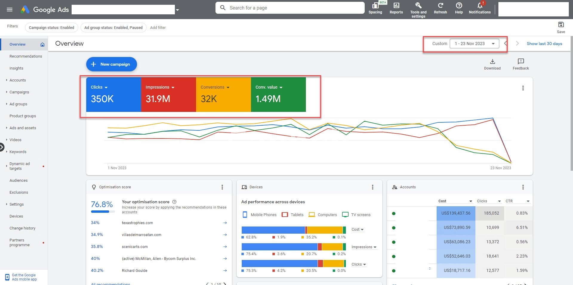Toggle the Tablets legend box
The height and width of the screenshot is (285, 573).
(285, 215)
